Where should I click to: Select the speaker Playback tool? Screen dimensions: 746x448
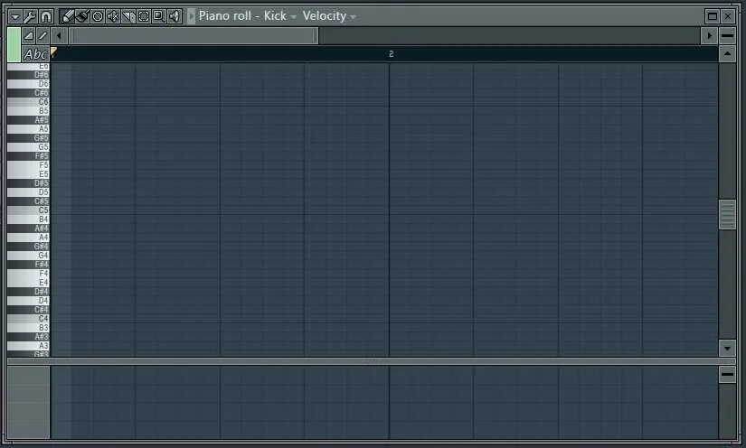click(x=175, y=16)
